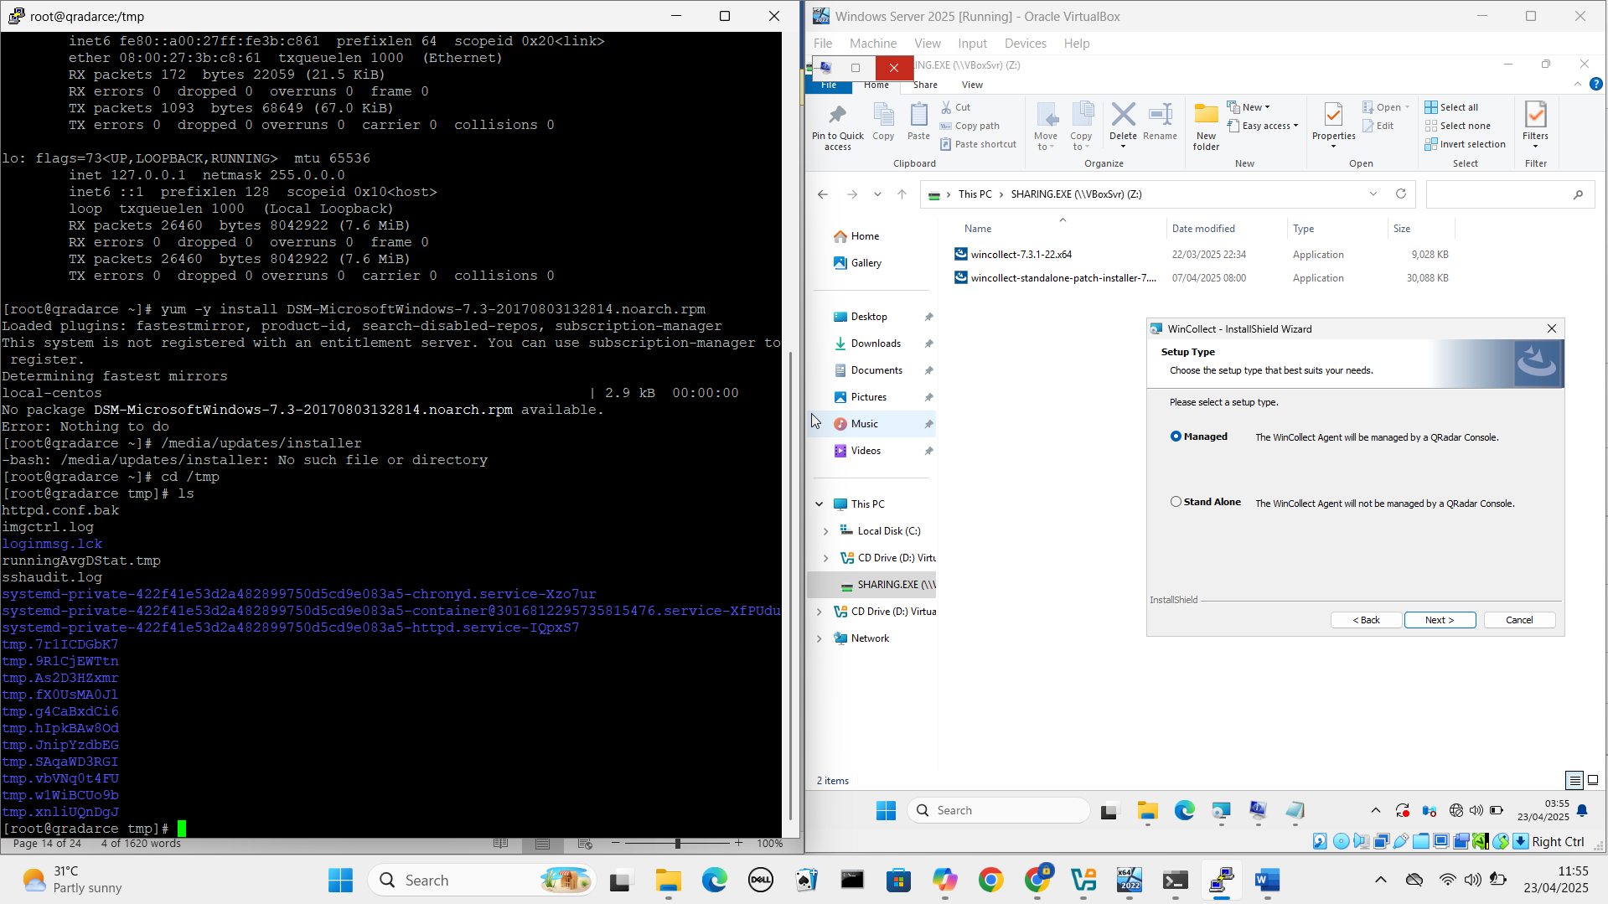Toggle pin for Videos in Quick access

[x=928, y=451]
